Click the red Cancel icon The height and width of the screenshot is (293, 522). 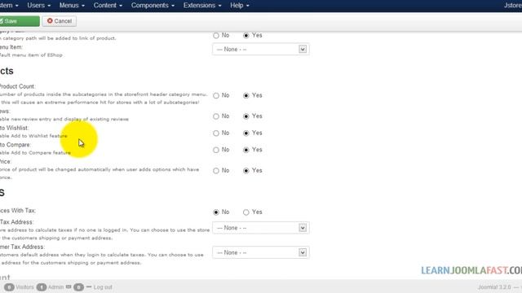(50, 21)
